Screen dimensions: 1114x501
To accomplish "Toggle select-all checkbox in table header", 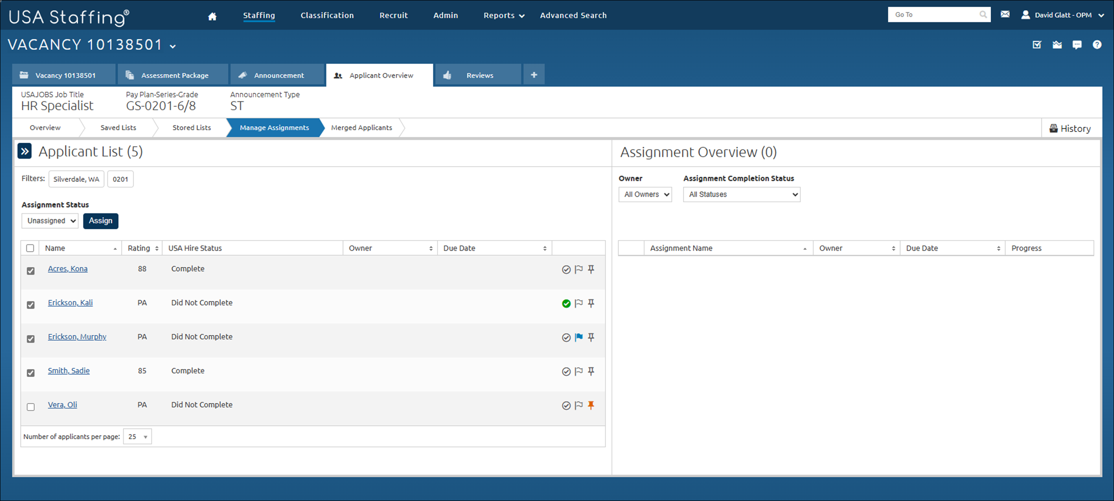I will (30, 248).
